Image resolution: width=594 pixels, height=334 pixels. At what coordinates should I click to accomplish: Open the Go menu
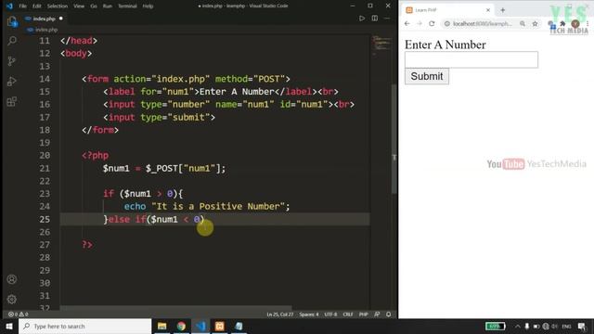tap(94, 6)
